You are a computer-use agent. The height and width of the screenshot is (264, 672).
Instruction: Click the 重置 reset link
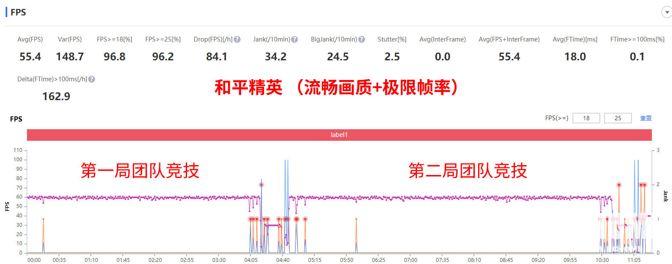tap(646, 118)
